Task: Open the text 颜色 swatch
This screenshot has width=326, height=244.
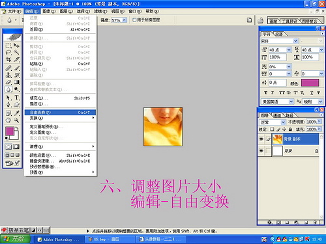Action: [x=310, y=83]
